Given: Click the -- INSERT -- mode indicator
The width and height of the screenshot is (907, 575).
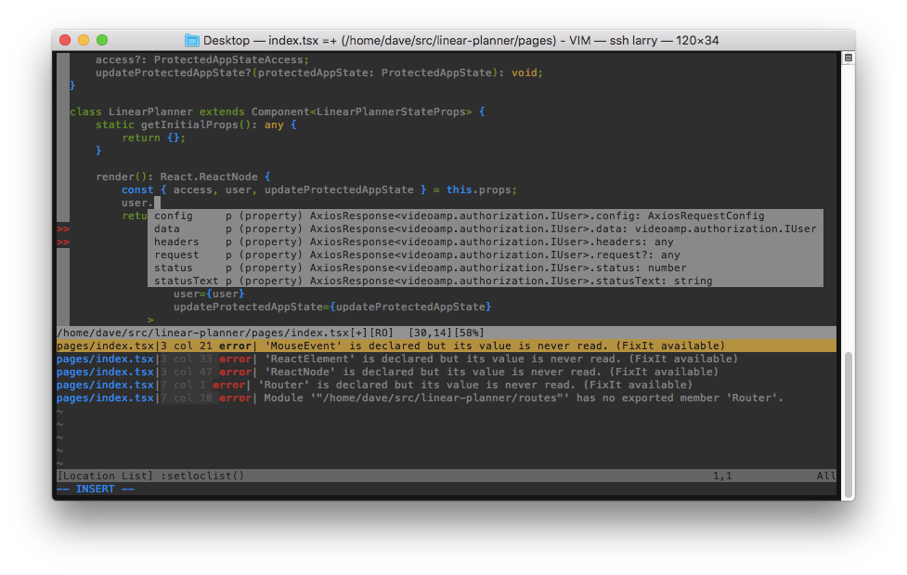Looking at the screenshot, I should [96, 490].
